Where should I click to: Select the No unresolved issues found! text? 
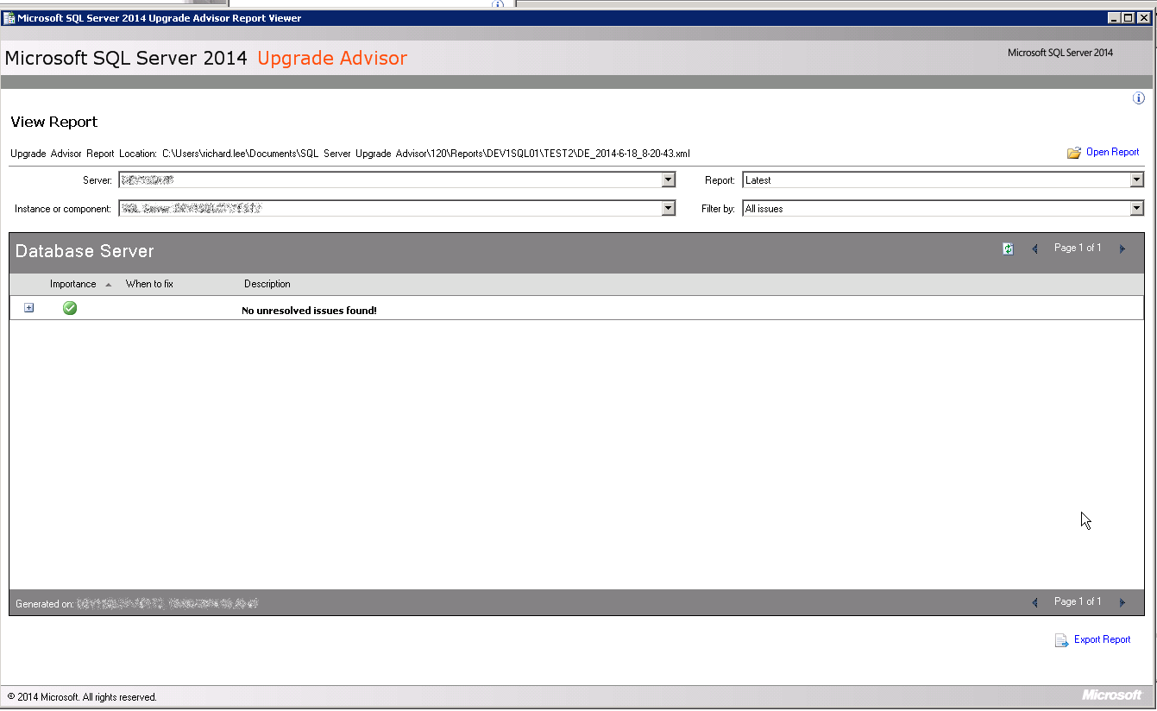(309, 311)
